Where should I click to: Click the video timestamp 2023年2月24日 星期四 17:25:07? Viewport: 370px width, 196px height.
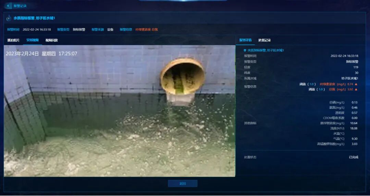pos(41,54)
